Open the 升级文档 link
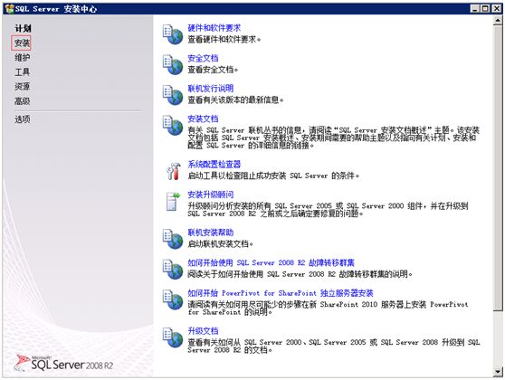The width and height of the screenshot is (505, 380). tap(203, 331)
